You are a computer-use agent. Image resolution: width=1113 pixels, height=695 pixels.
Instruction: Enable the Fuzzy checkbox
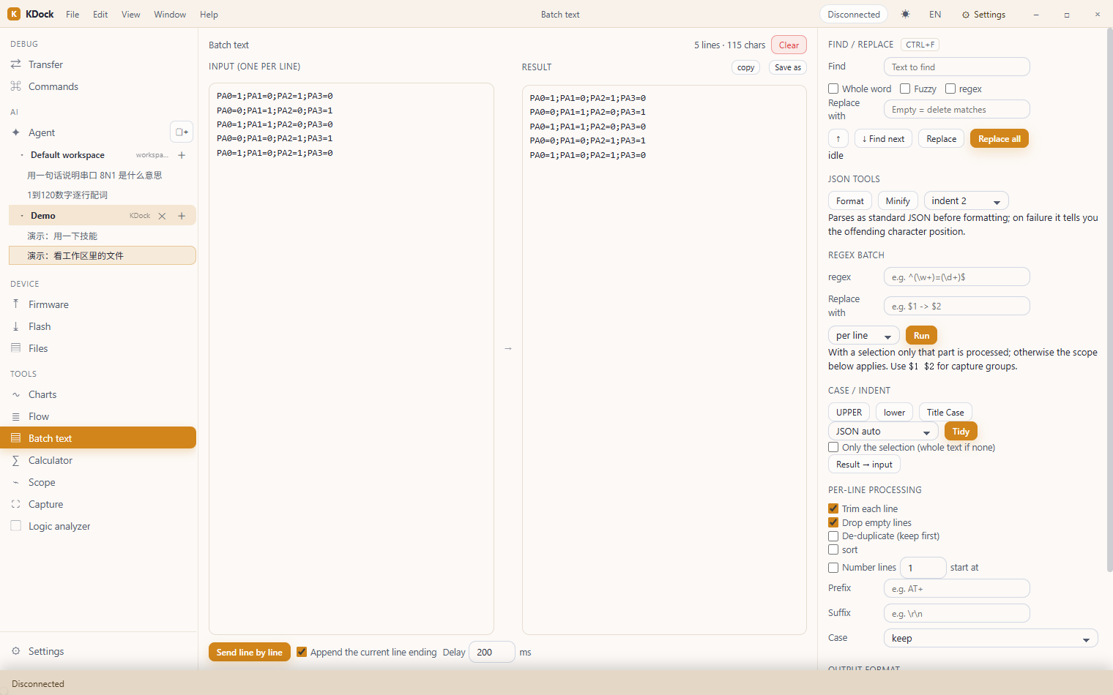[905, 89]
